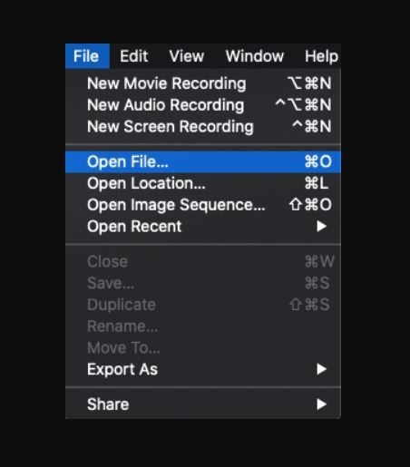Click the greyed-out Close item
Screen dimensions: 410x467
[203, 261]
